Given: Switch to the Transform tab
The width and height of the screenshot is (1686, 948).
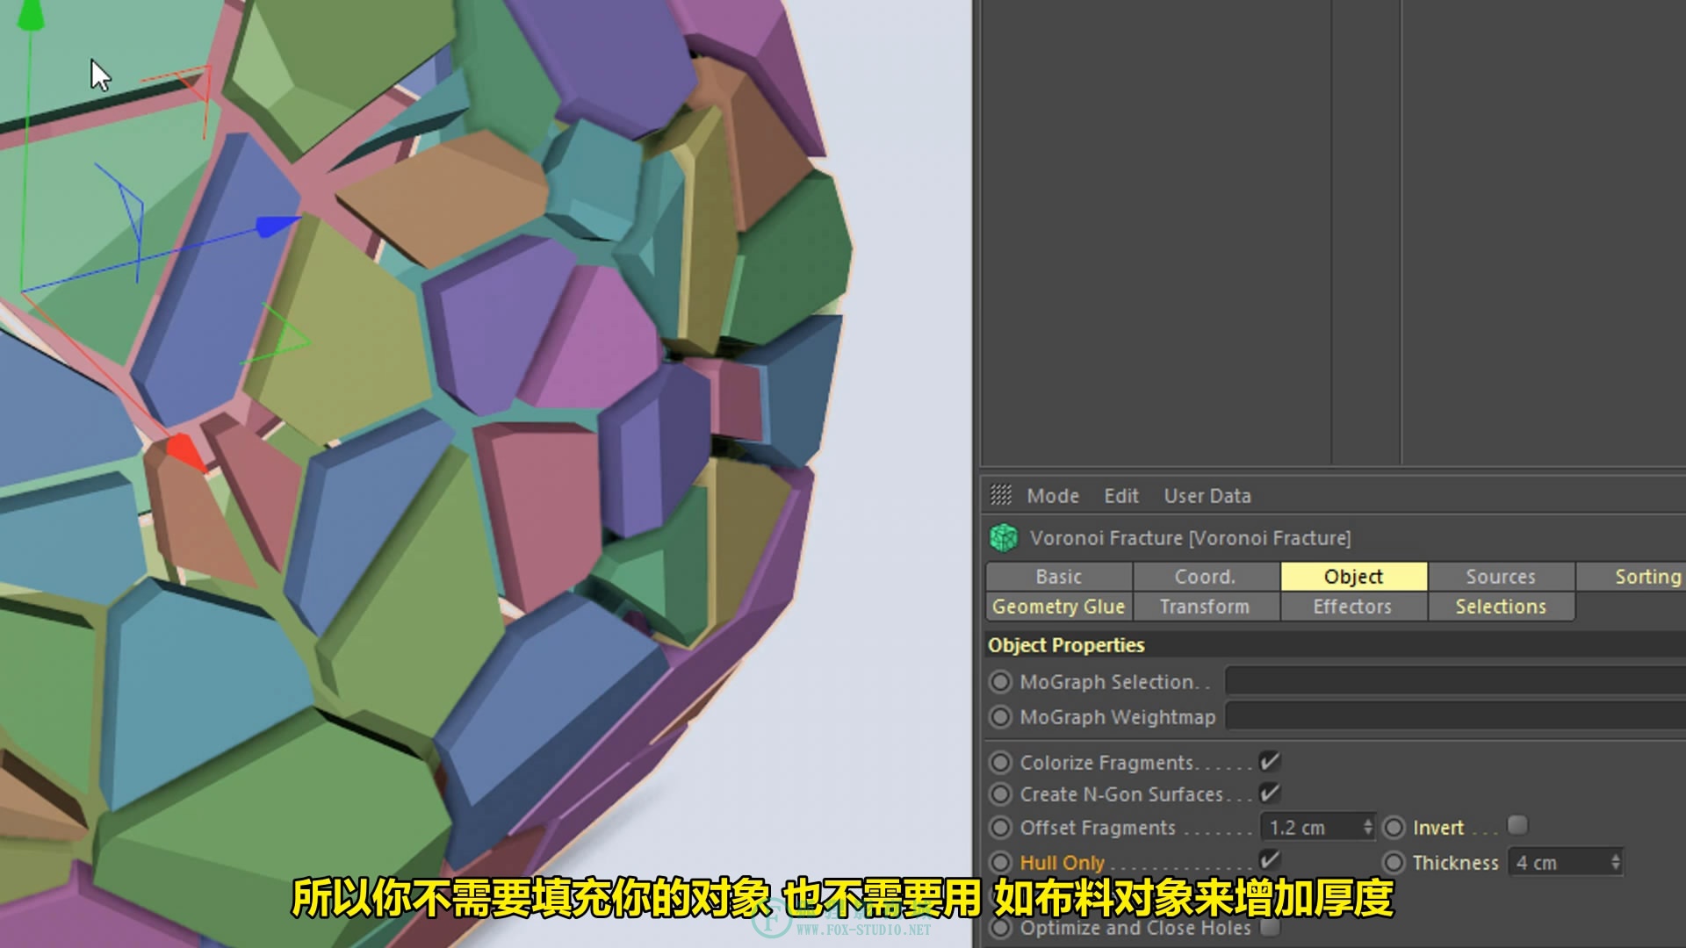Looking at the screenshot, I should point(1205,607).
